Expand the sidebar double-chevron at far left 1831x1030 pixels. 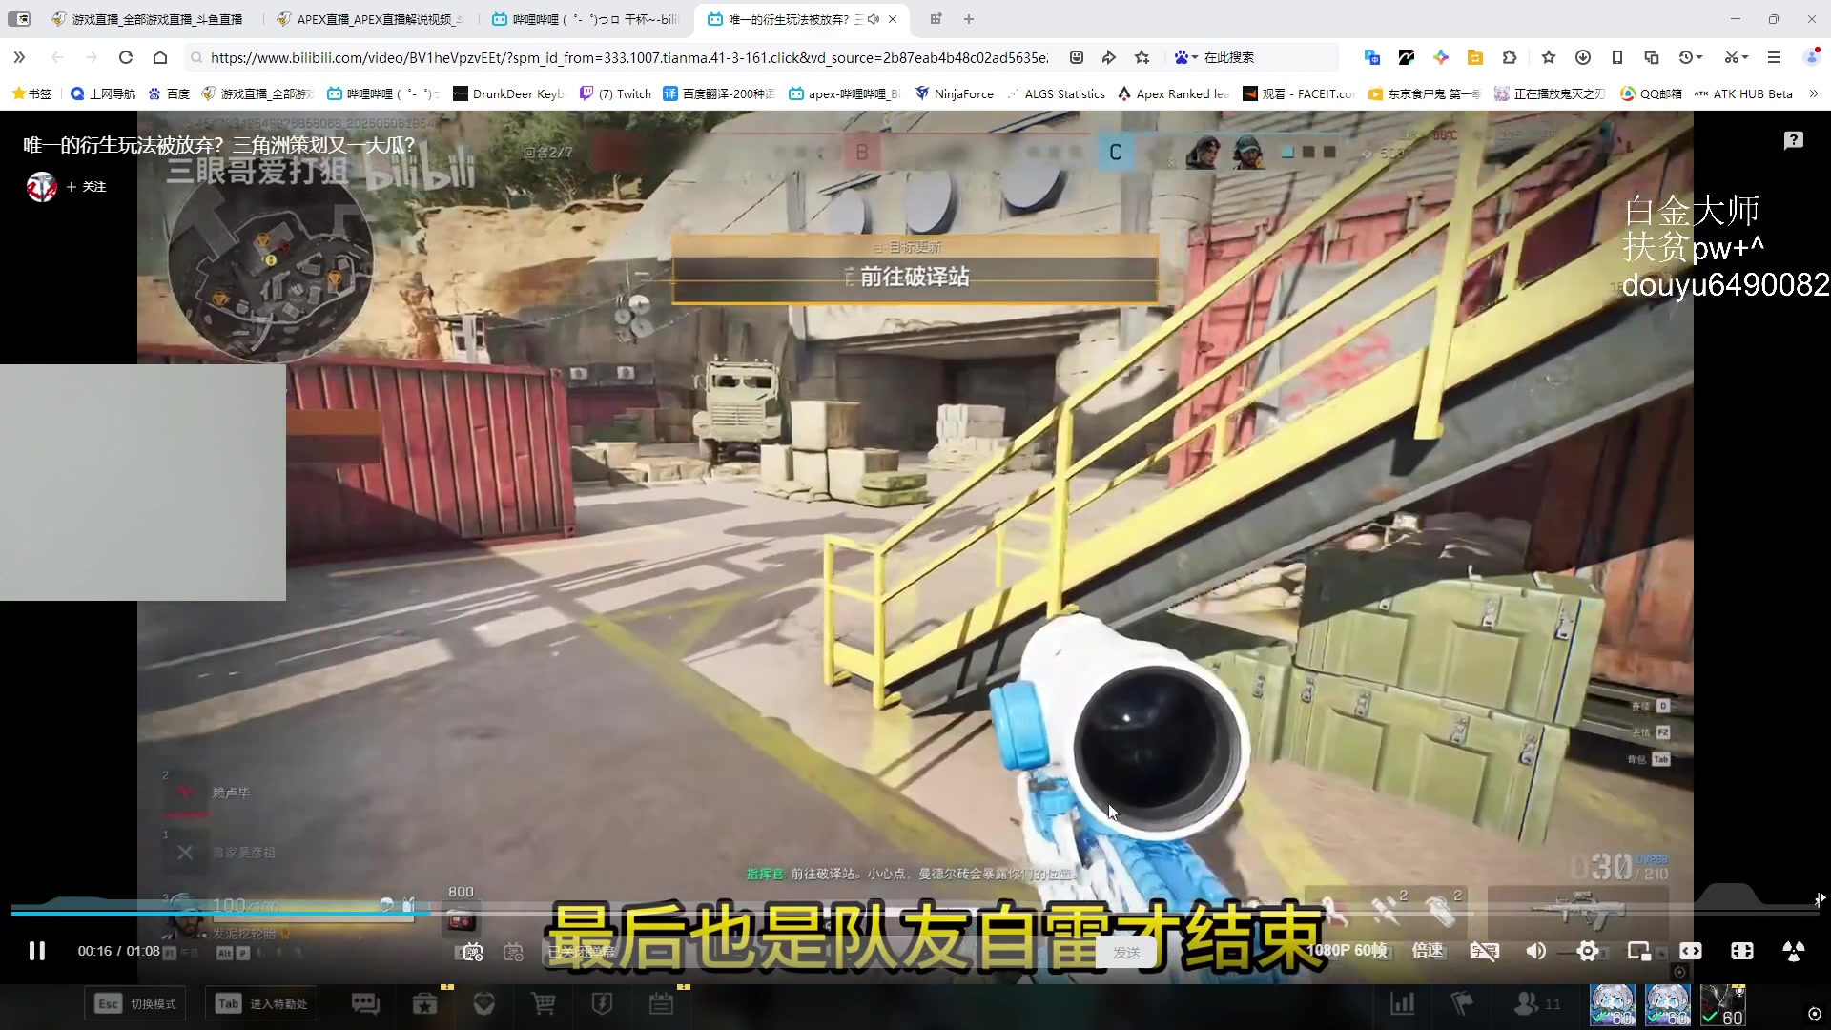(19, 57)
